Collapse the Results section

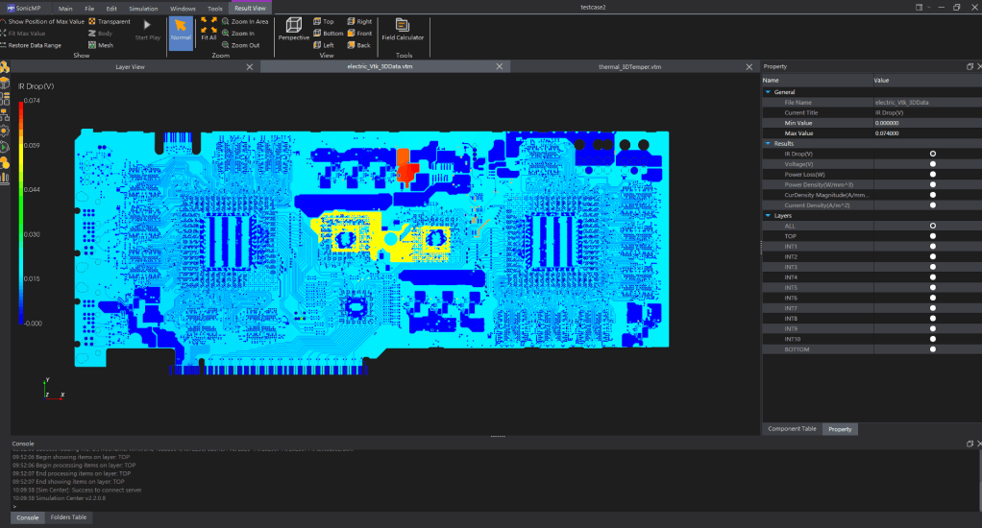tap(768, 143)
